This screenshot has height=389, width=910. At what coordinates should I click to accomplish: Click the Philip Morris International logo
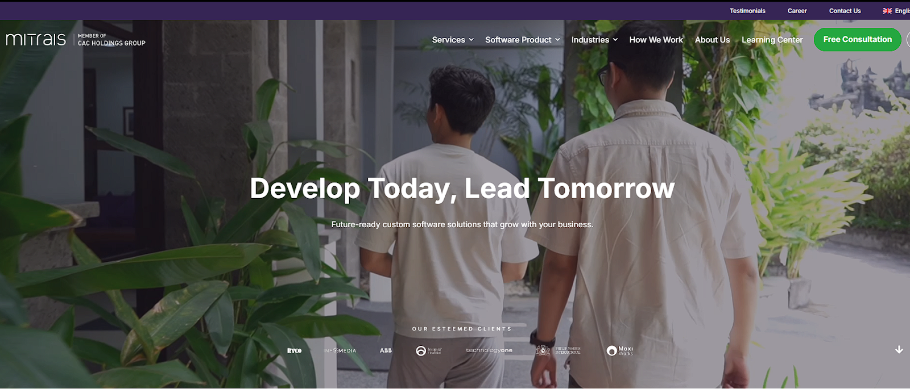coord(558,350)
